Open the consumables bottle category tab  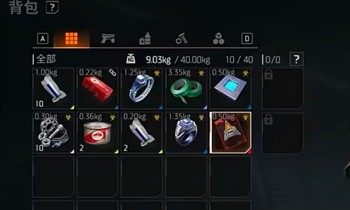click(145, 39)
